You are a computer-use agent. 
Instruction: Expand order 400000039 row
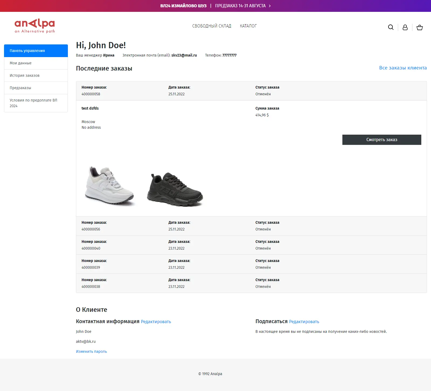(x=251, y=264)
